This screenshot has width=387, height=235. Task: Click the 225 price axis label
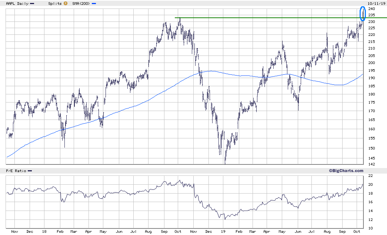tap(371, 28)
